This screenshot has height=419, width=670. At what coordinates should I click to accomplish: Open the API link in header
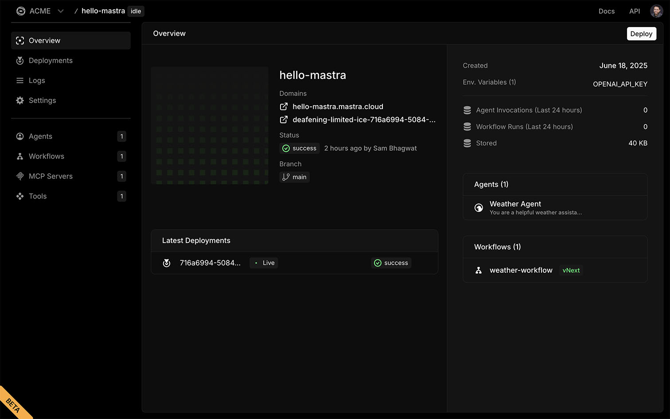635,11
